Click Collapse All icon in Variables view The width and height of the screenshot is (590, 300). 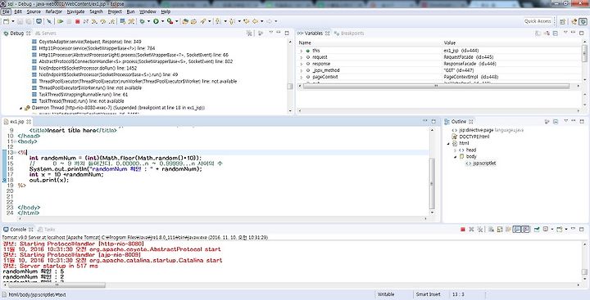(x=556, y=34)
